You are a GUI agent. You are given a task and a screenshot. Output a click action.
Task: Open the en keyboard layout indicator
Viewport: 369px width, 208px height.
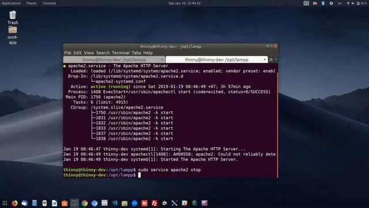point(340,3)
